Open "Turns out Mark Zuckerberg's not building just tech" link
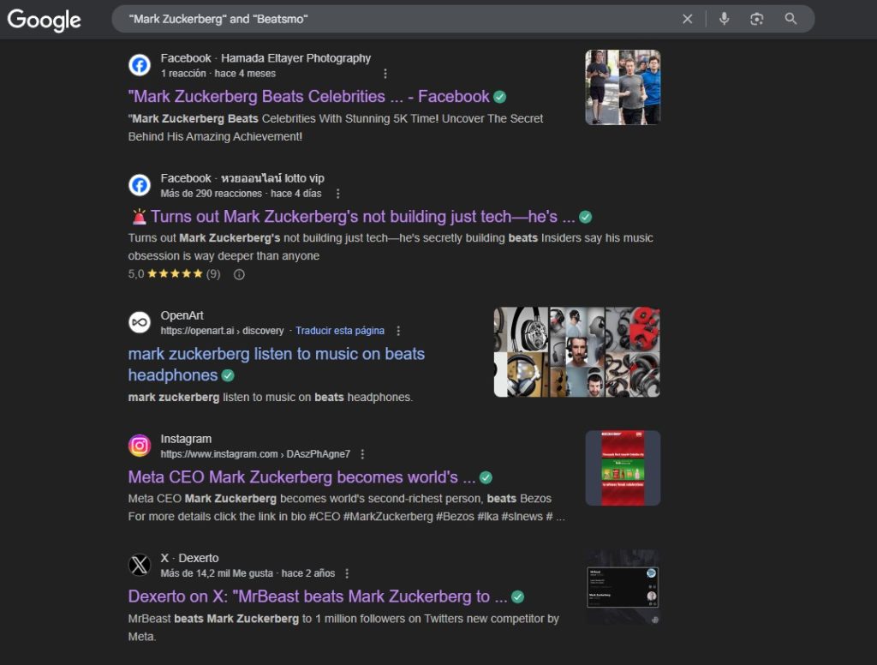 [353, 217]
